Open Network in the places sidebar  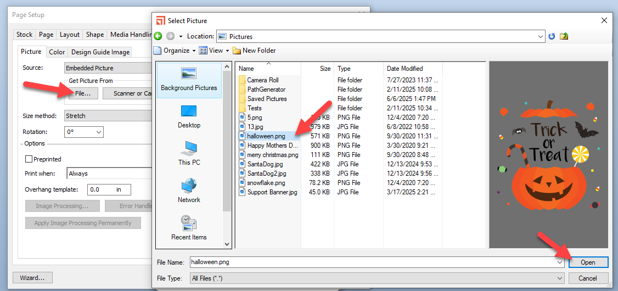189,191
